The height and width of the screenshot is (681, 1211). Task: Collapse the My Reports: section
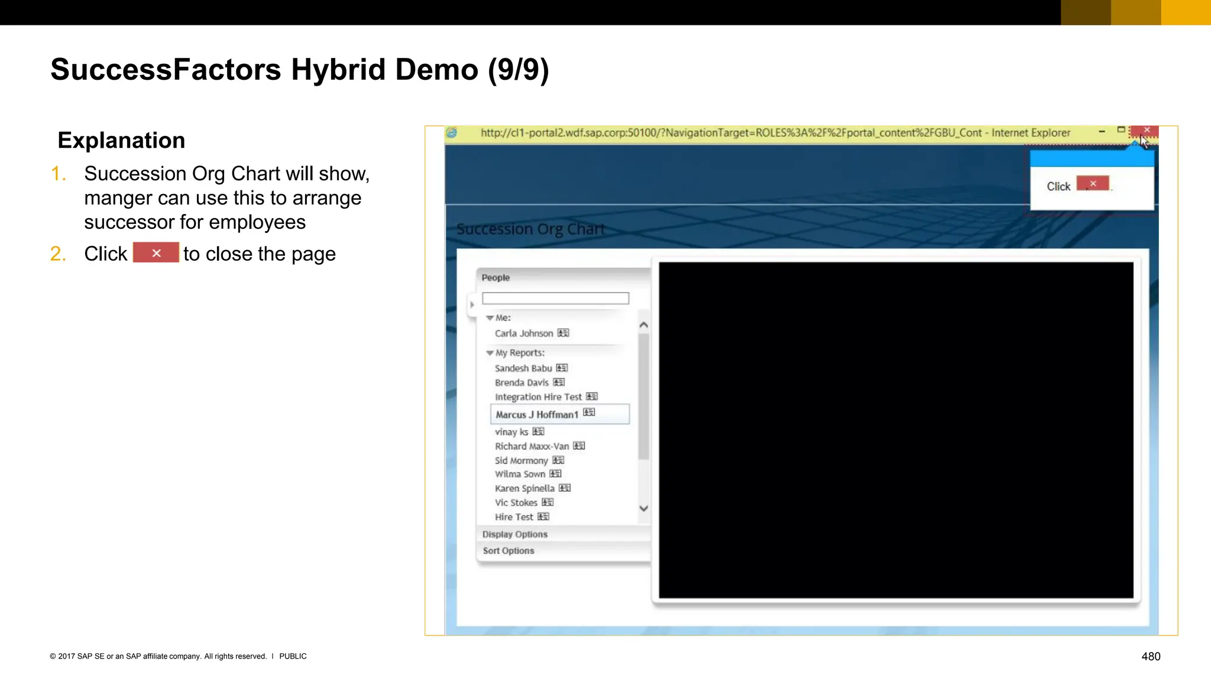pos(490,353)
